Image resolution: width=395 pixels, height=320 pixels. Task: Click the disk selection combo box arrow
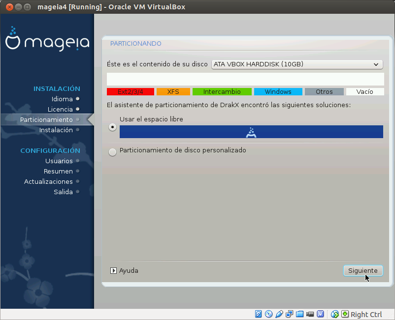[x=377, y=64]
